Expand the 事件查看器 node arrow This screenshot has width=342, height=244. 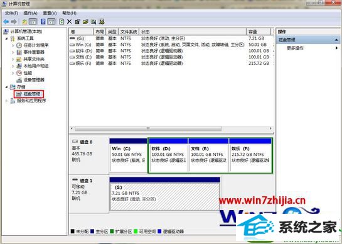click(13, 52)
